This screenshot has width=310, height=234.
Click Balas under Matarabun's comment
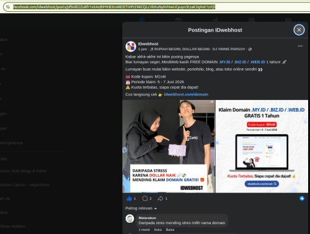pyautogui.click(x=170, y=230)
